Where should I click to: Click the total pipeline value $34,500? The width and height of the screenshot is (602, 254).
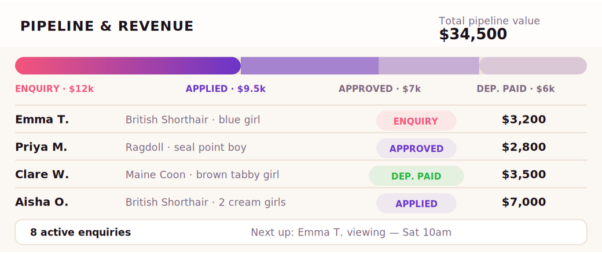pyautogui.click(x=473, y=35)
